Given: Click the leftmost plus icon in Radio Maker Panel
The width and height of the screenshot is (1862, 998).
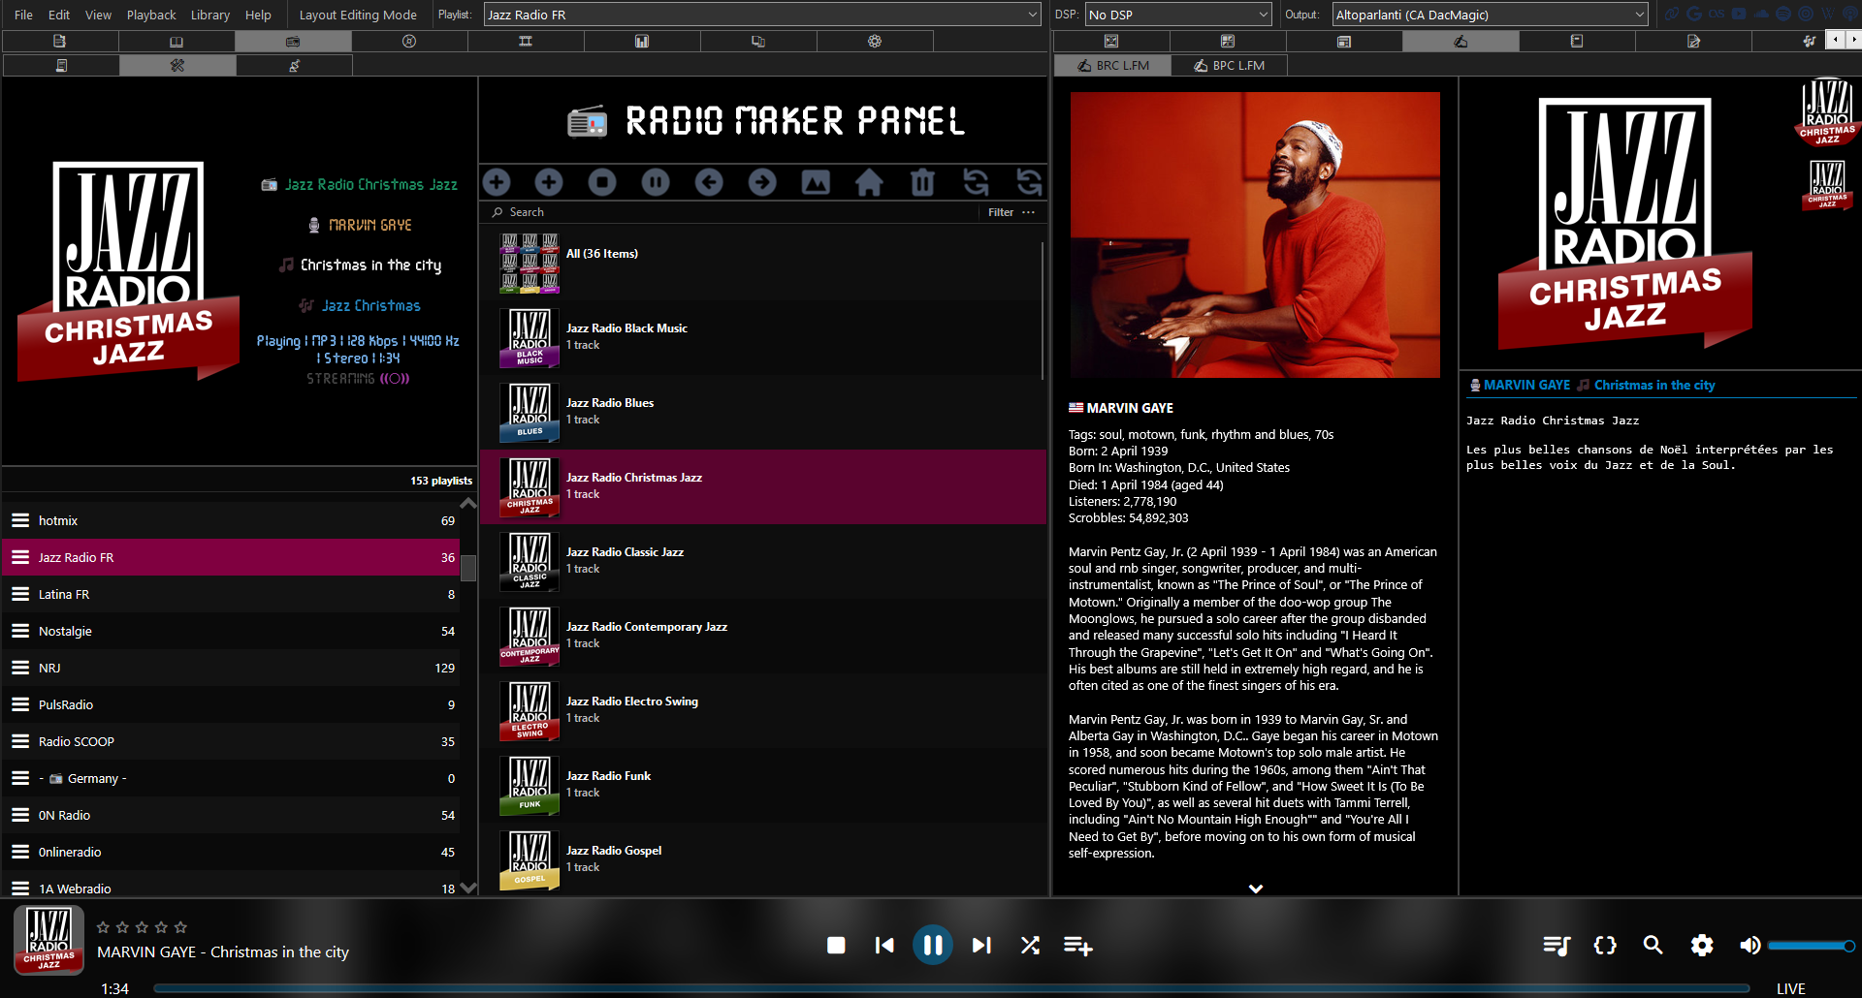Looking at the screenshot, I should (x=497, y=182).
